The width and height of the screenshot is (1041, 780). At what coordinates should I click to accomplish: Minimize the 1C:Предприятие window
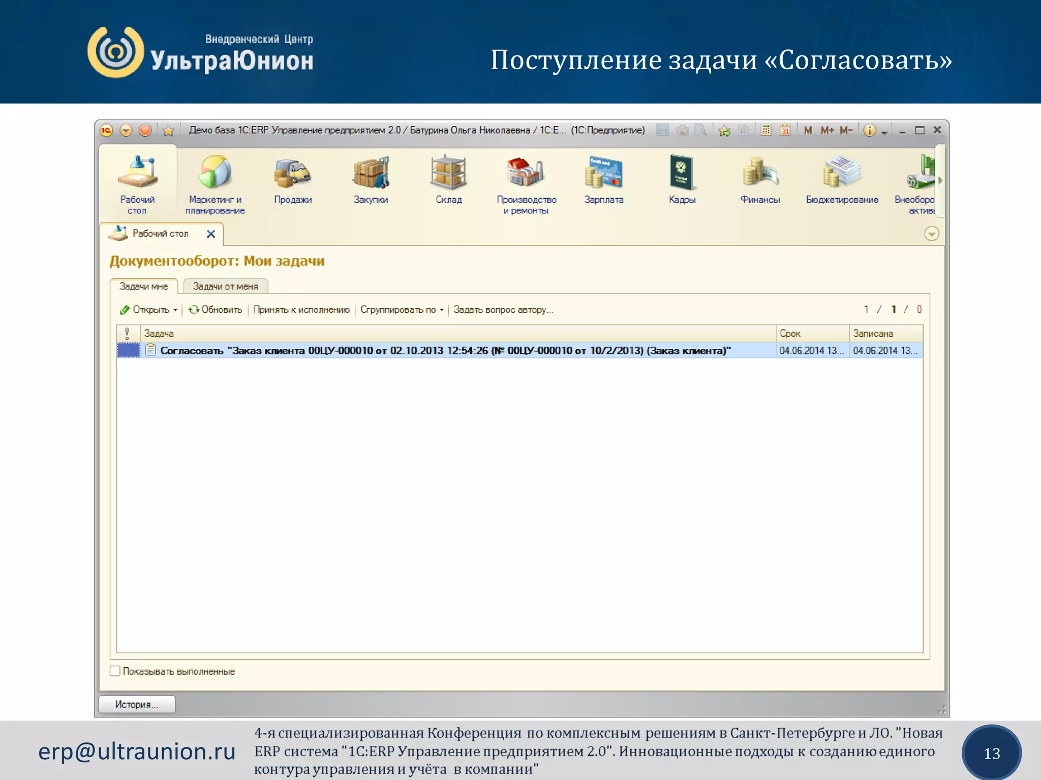pyautogui.click(x=902, y=131)
